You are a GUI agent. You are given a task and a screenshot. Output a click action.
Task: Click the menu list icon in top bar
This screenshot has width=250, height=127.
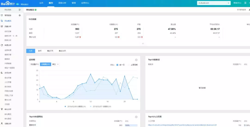245,3
